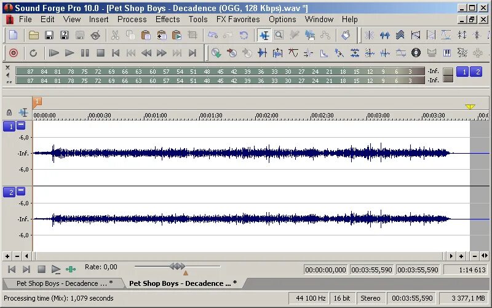This screenshot has width=492, height=308.
Task: Select the Event tool hand-on-waveform icon
Action: (310, 35)
